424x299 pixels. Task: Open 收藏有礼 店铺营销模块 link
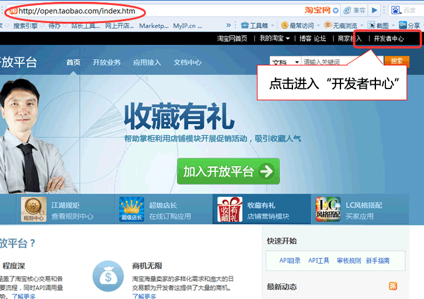click(x=268, y=216)
